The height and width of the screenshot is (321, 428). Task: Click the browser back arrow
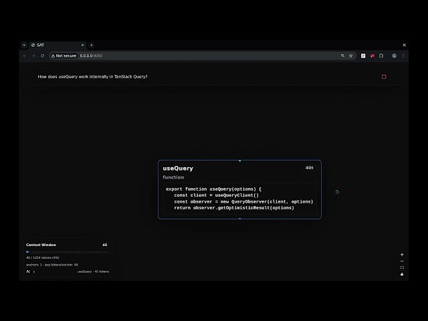point(25,56)
